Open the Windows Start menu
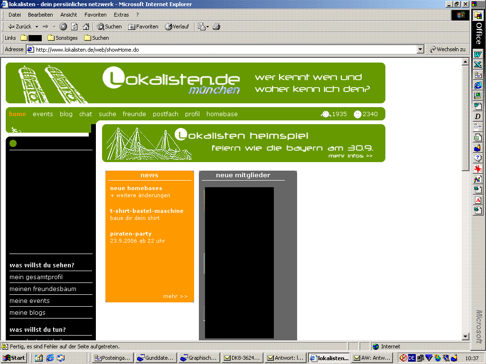 click(14, 358)
